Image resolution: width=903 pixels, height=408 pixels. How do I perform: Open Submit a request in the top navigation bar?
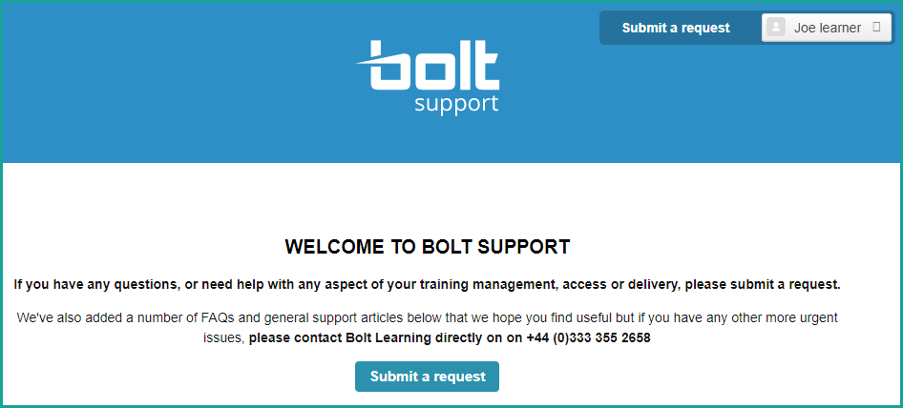pos(676,28)
